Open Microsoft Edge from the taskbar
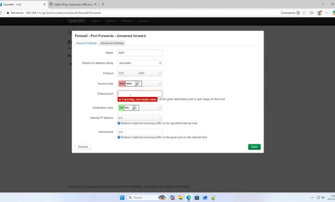This screenshot has width=335, height=202. coord(189,198)
